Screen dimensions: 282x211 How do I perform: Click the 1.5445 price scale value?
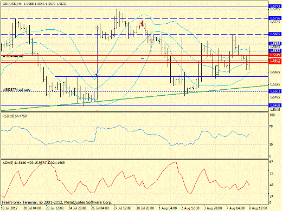click(x=275, y=110)
